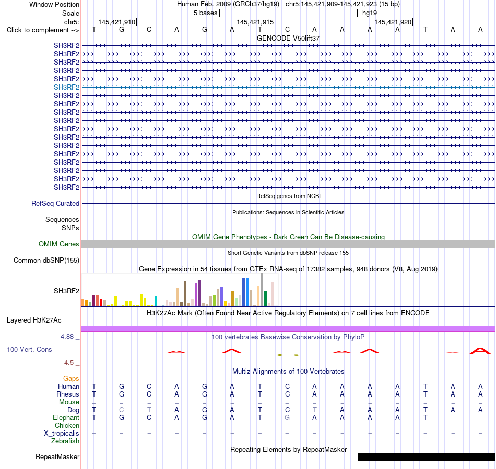
Task: Click the Rhesus alignment row label
Action: point(68,394)
